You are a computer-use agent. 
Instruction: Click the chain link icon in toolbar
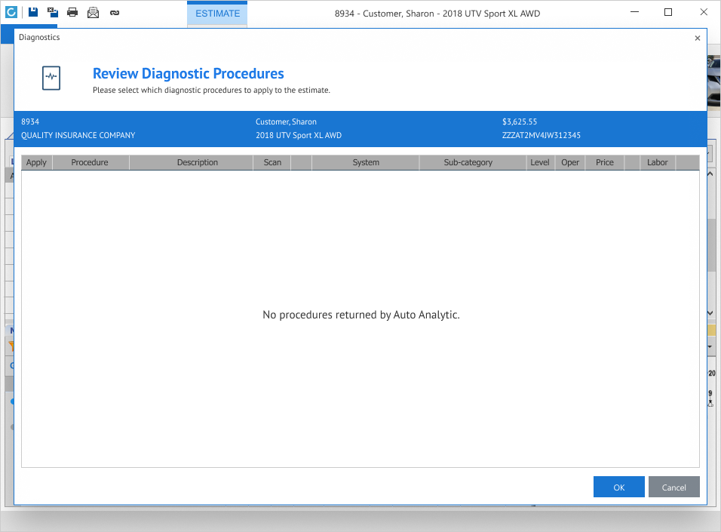tap(115, 13)
